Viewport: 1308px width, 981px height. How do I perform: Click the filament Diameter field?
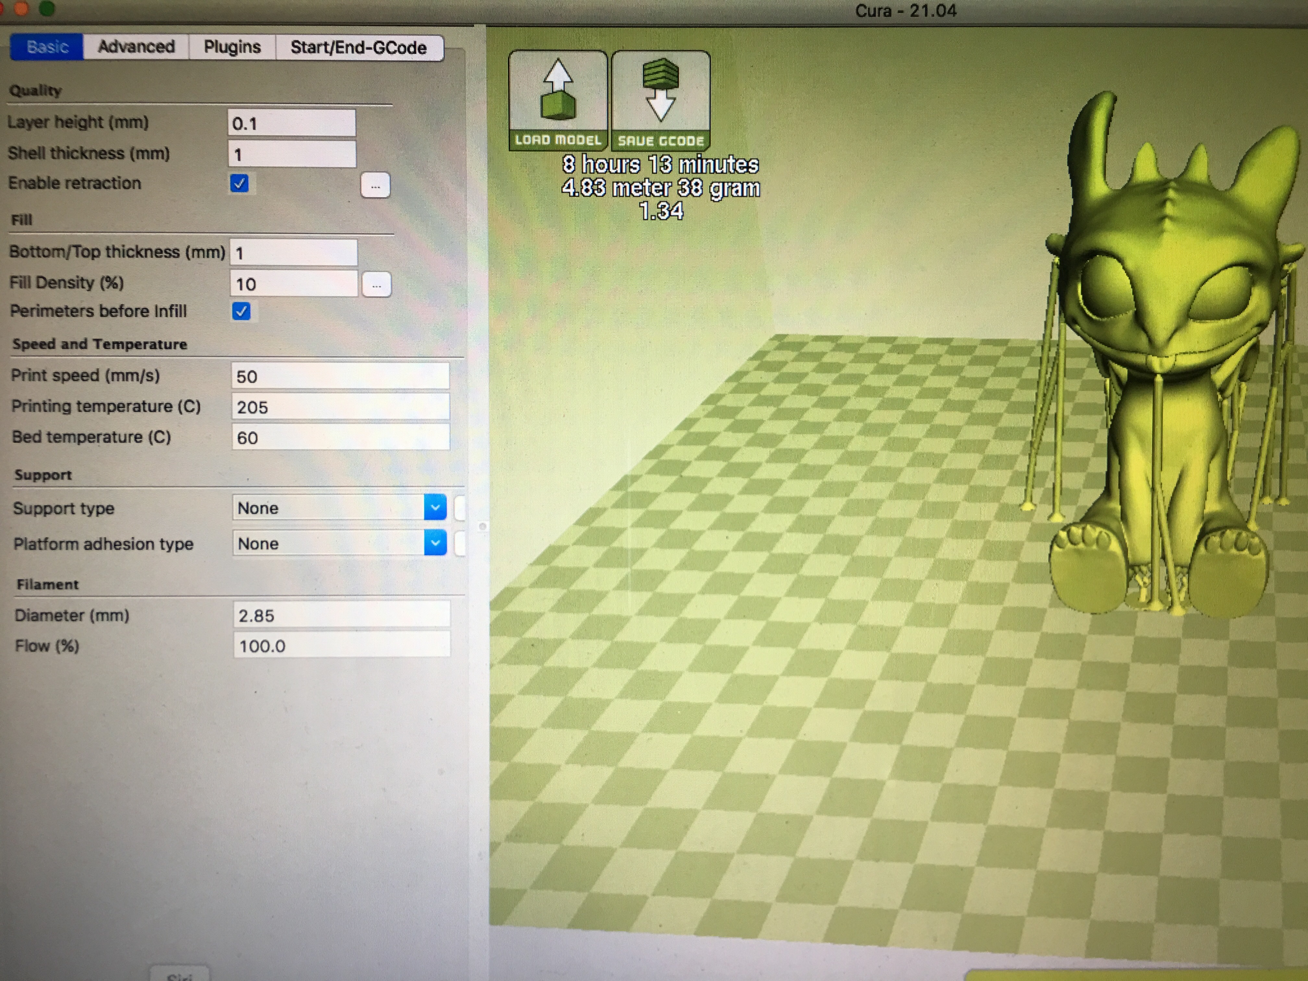tap(341, 615)
